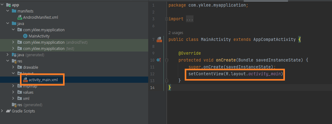
Task: Open MainActivity in the project tree
Action: point(39,36)
